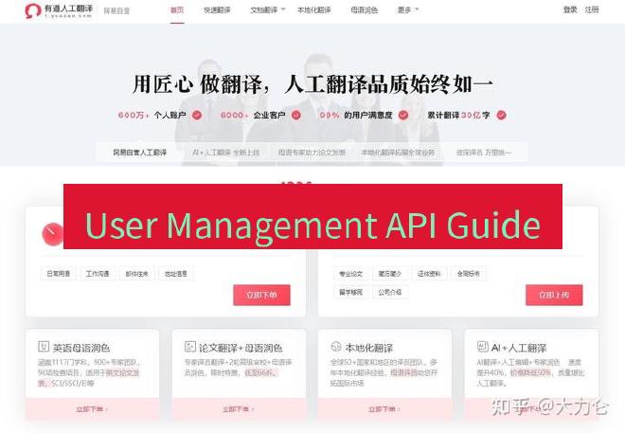Viewport: 625px width, 433px height.
Task: Click the red clock icon on the left card
Action: click(x=53, y=234)
